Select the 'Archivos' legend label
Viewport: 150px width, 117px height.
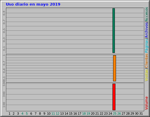pyautogui.click(x=146, y=30)
